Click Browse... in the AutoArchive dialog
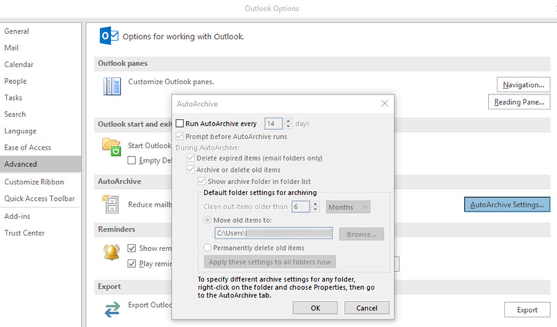 click(361, 234)
